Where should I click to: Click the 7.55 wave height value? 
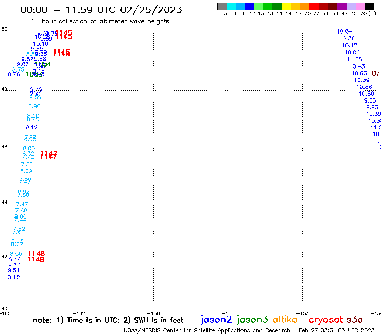click(x=27, y=165)
